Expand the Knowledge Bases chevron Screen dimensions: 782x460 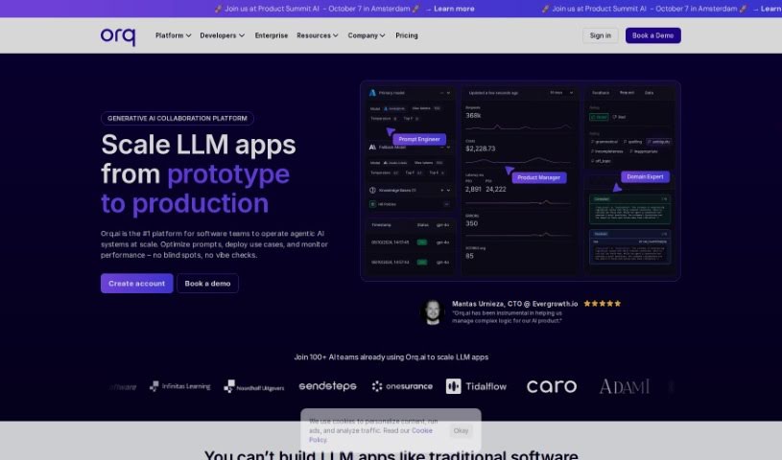448,191
